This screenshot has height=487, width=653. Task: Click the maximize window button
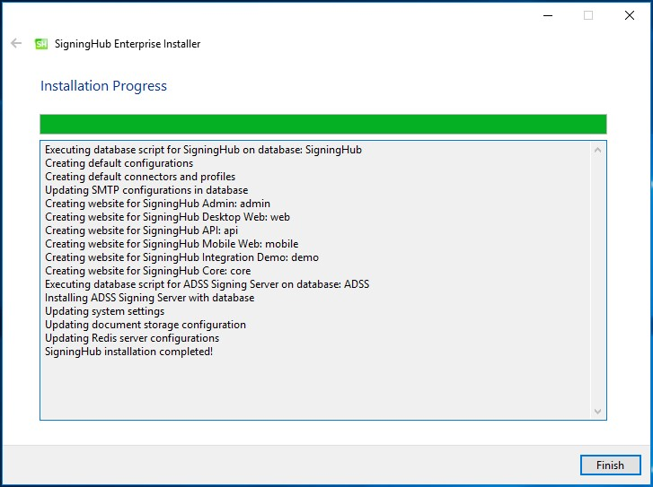coord(588,15)
